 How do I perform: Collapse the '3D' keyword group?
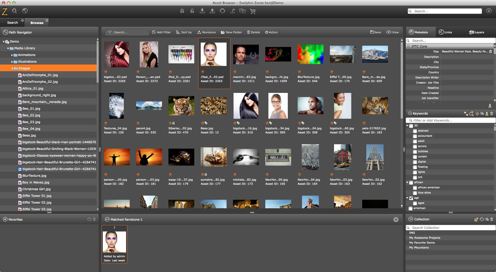click(407, 126)
